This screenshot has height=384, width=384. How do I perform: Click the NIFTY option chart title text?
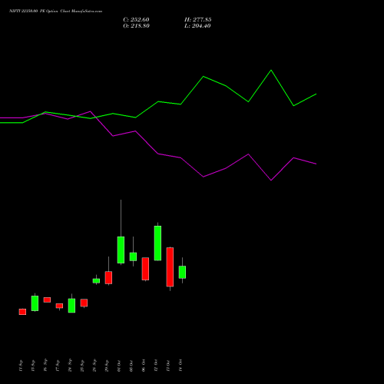(56, 12)
